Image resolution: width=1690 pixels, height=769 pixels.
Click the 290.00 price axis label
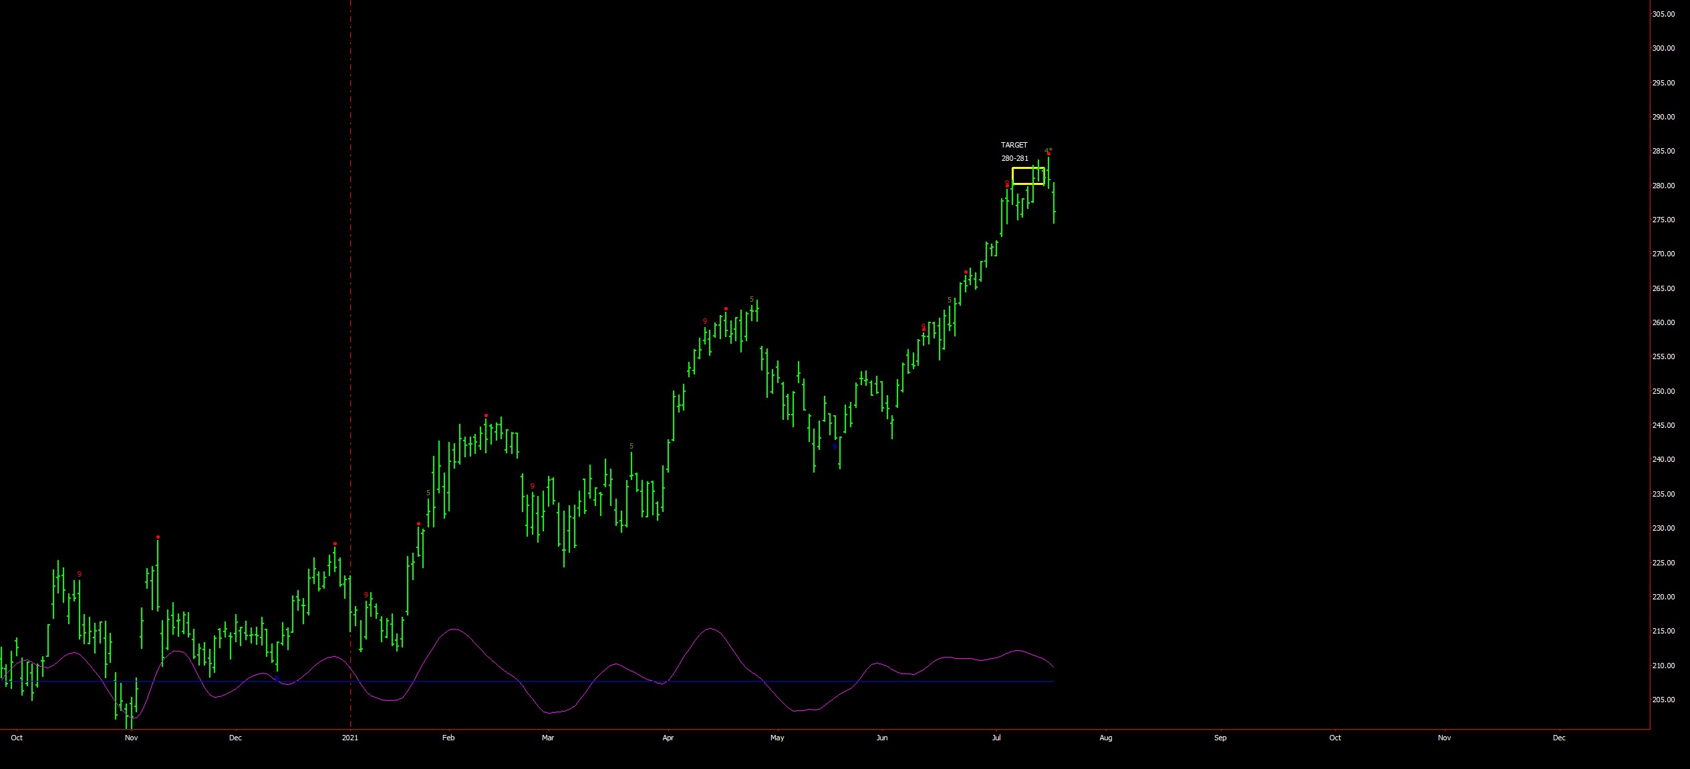[1663, 117]
